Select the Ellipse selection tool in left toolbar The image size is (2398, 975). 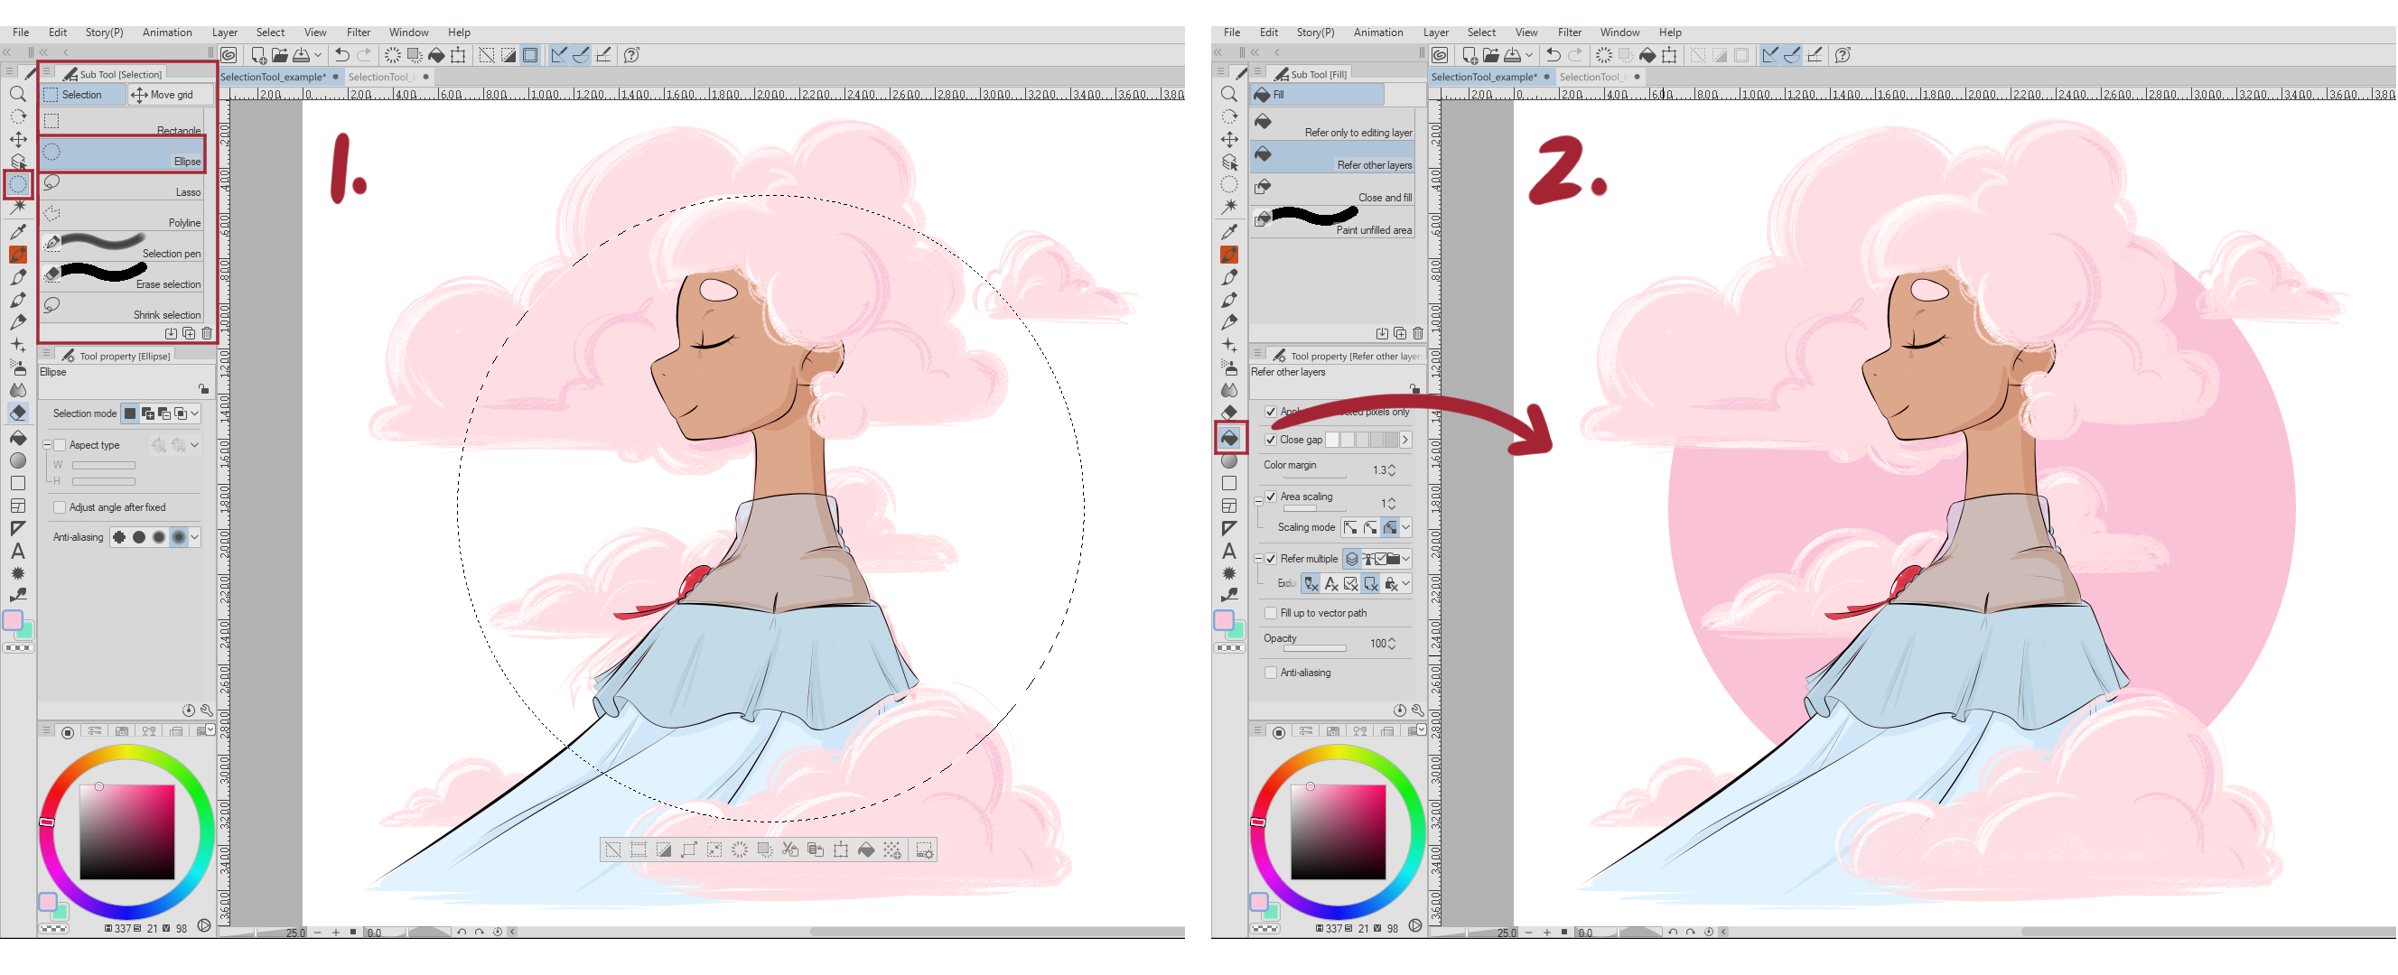[18, 184]
